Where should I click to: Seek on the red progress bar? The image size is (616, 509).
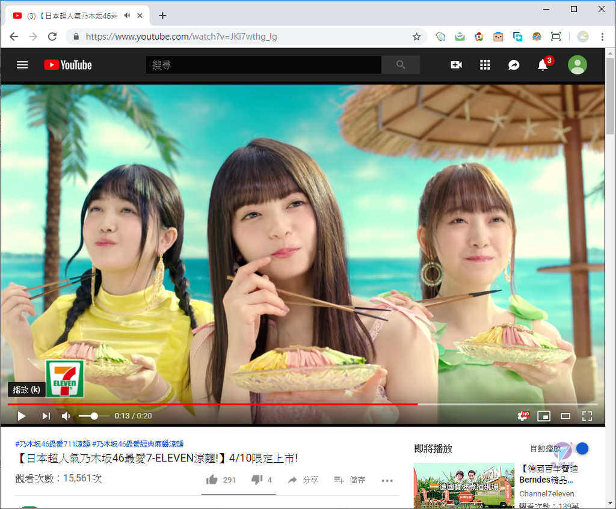coord(303,404)
